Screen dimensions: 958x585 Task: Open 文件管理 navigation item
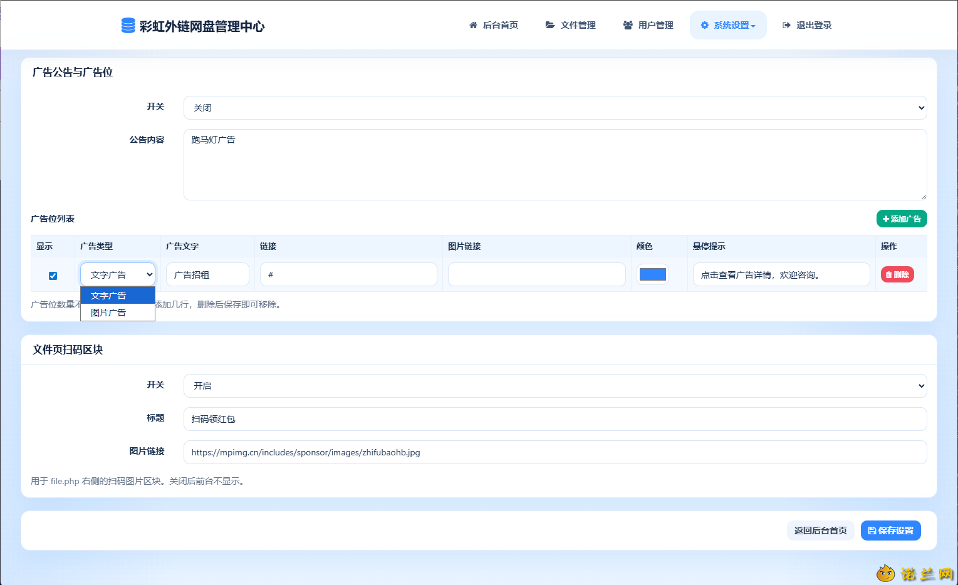click(571, 25)
